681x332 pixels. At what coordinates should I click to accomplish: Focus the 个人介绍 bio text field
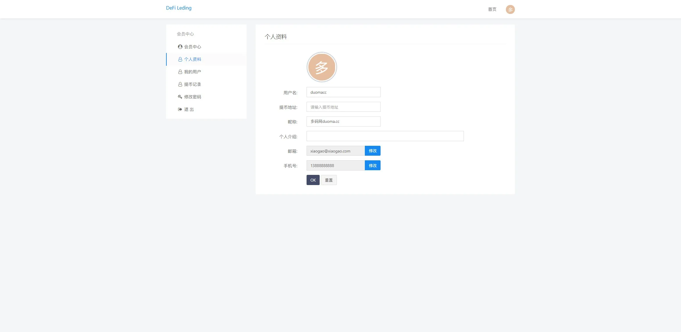point(385,136)
